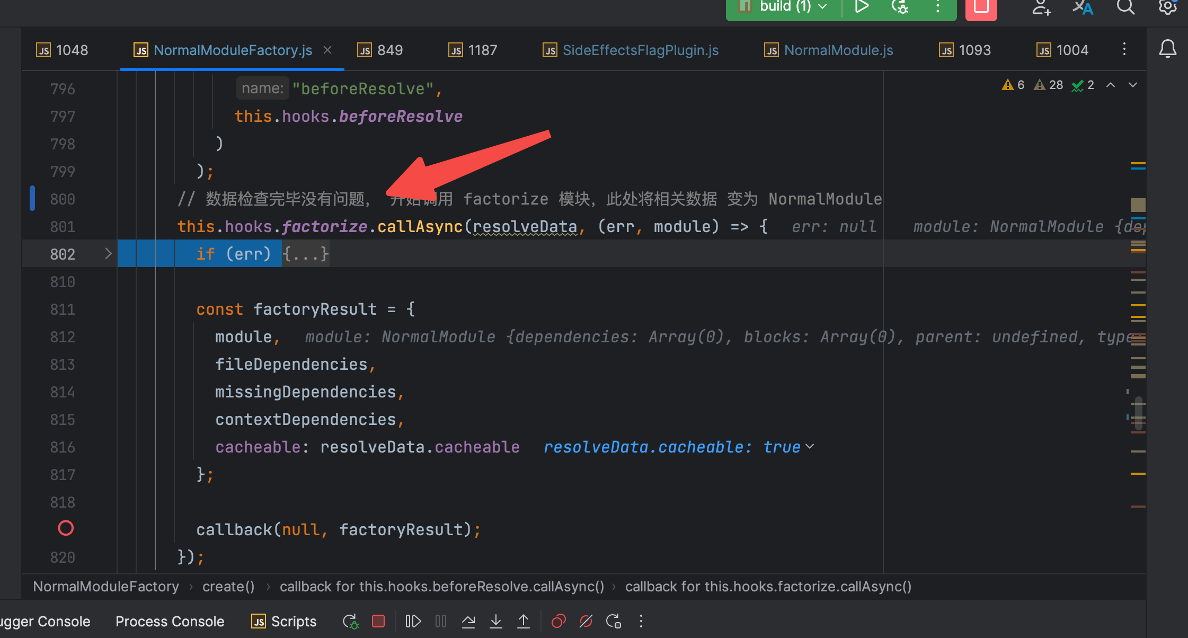Click the Step Over debug icon
Viewport: 1188px width, 638px height.
click(468, 621)
